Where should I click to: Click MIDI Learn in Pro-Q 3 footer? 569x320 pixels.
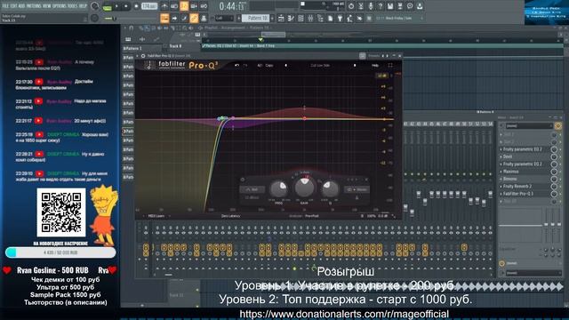click(156, 216)
